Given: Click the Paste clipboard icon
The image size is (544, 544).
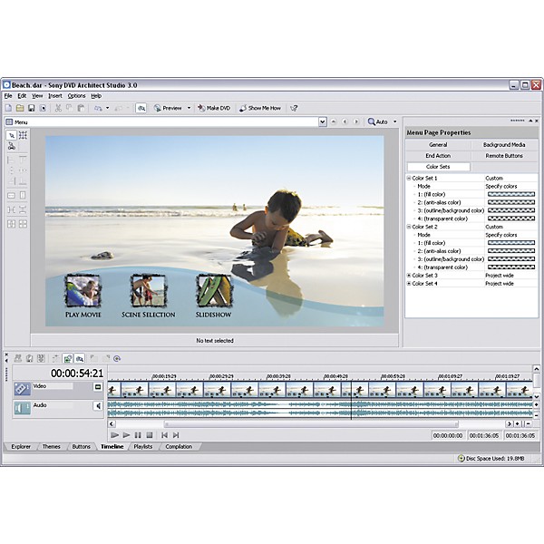Looking at the screenshot, I should click(81, 108).
